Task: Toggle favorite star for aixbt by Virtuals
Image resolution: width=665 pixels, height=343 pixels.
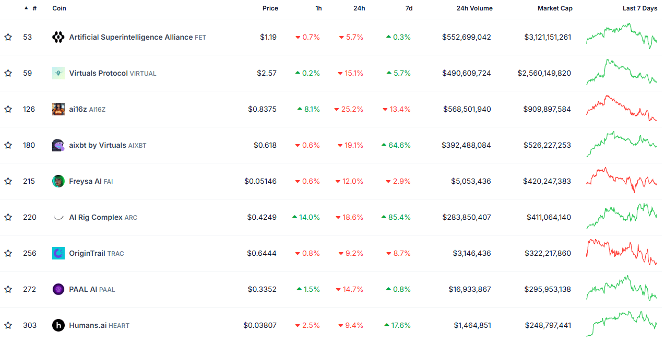Action: [8, 145]
